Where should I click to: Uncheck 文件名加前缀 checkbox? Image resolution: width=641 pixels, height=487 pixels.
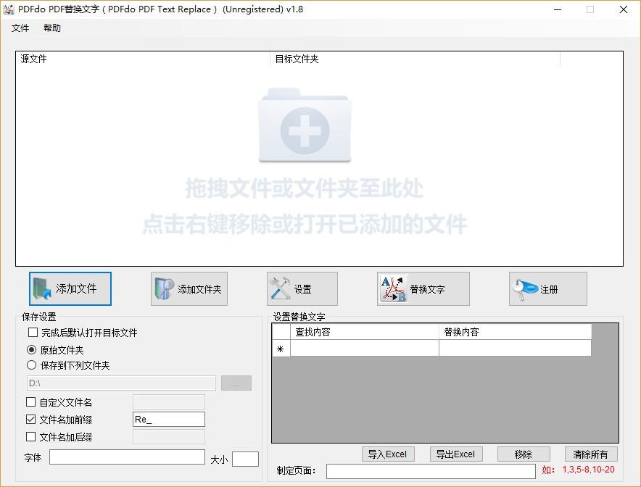30,419
